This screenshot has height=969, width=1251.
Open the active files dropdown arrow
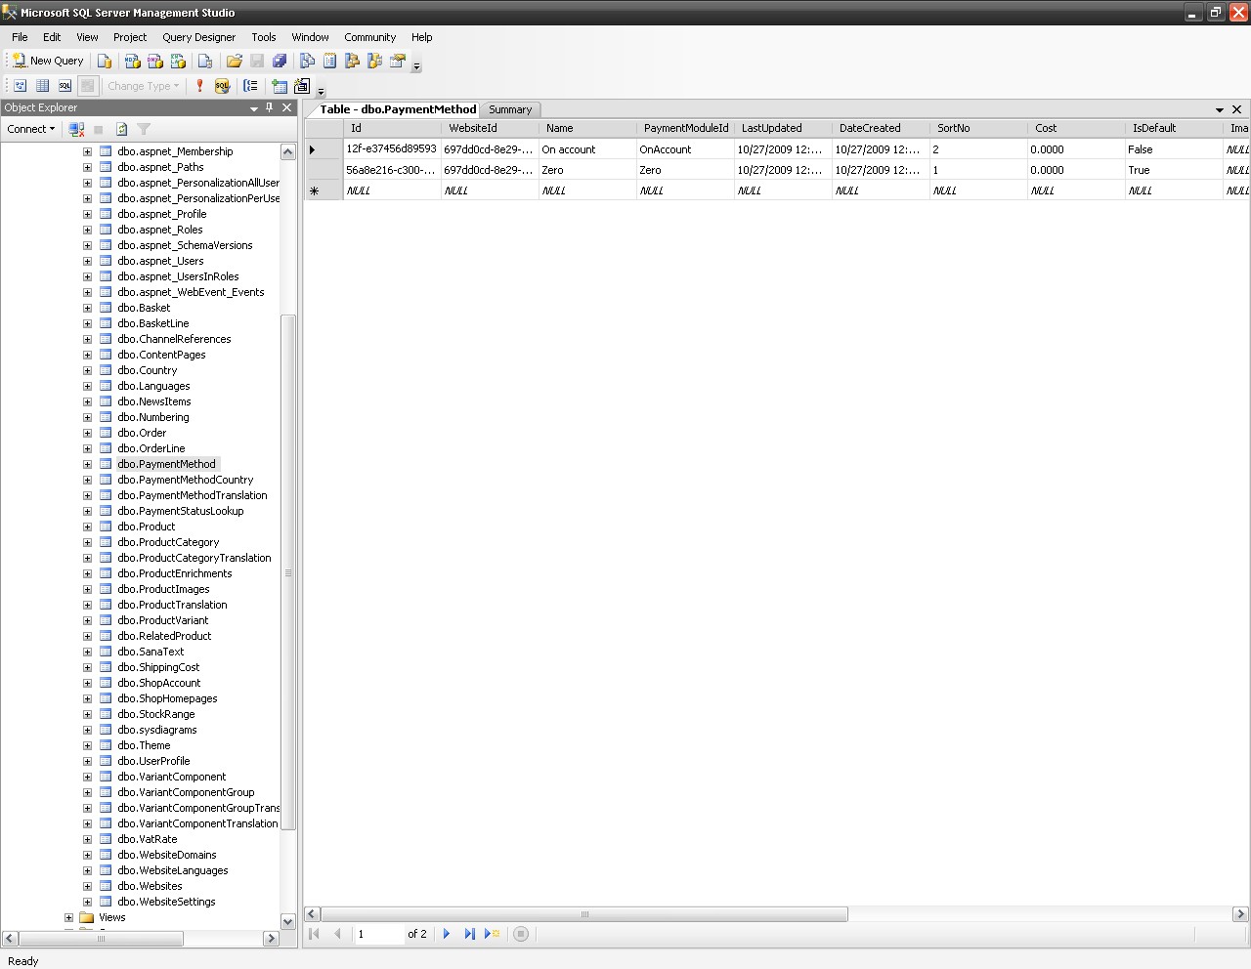coord(1220,109)
